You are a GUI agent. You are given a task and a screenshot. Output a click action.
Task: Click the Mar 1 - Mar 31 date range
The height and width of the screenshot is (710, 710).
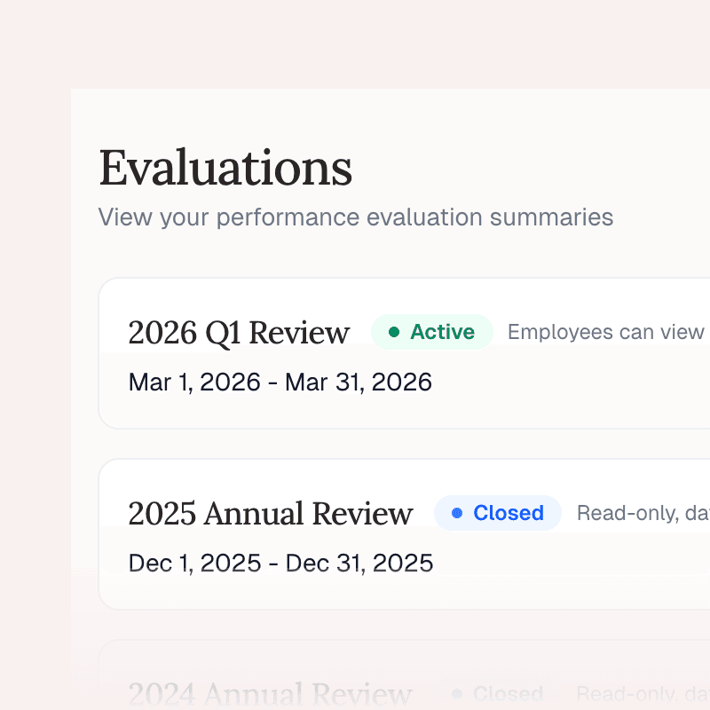point(280,382)
